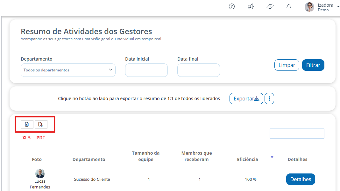The height and width of the screenshot is (191, 340).
Task: Open the help question mark icon
Action: [231, 6]
